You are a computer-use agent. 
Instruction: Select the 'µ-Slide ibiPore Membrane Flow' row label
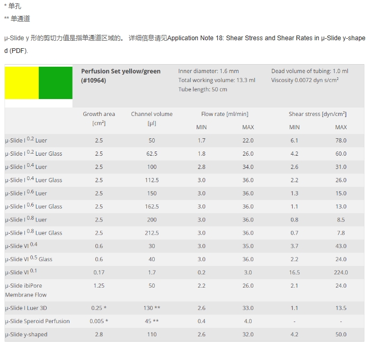tap(26, 290)
